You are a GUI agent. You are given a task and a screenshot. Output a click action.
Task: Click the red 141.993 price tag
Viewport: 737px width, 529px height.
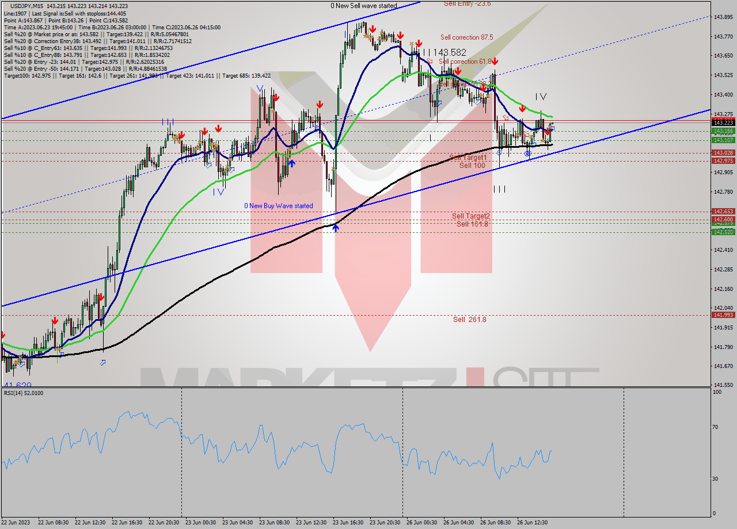(x=723, y=315)
